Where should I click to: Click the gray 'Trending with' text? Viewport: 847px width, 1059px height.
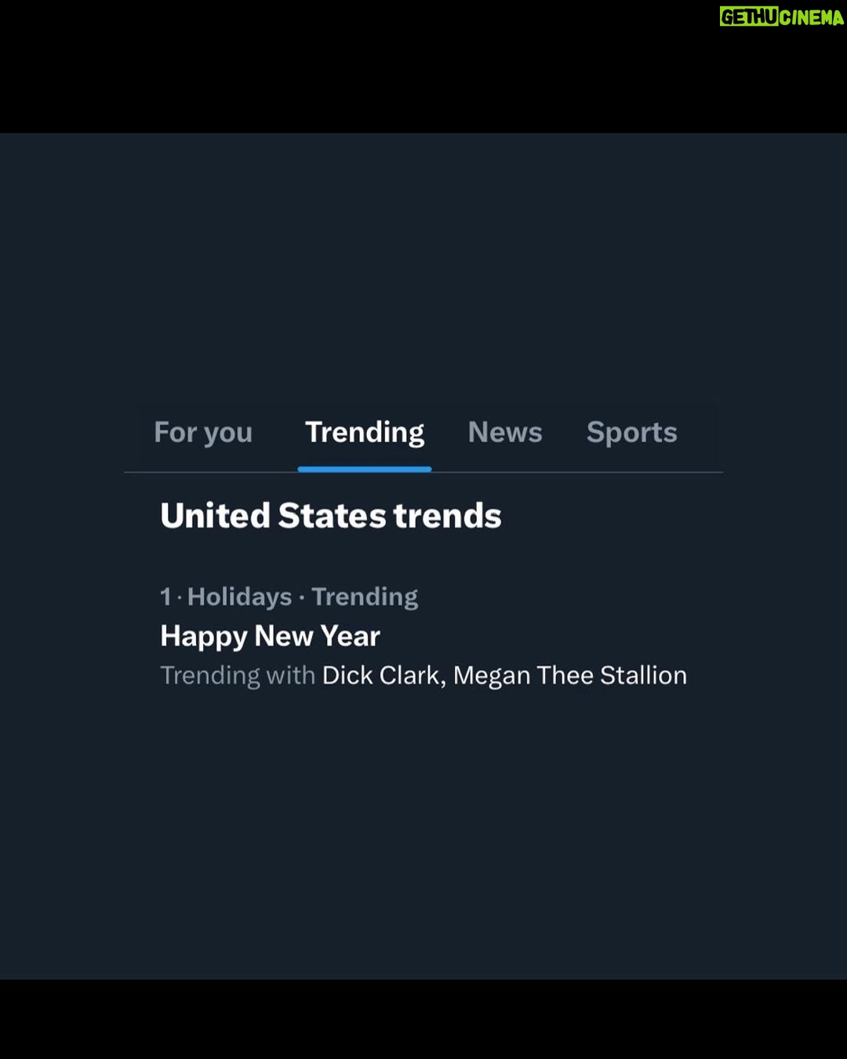coord(238,675)
